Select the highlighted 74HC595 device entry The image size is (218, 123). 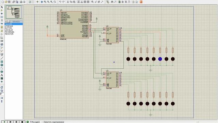(14, 24)
